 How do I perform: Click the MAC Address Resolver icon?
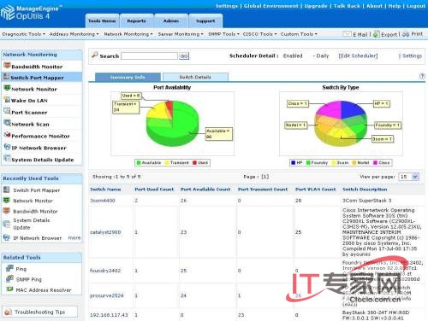(x=9, y=289)
